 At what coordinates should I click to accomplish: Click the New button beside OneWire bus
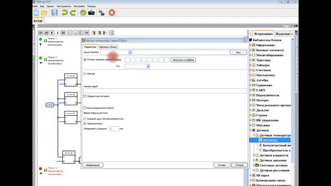[x=238, y=52]
